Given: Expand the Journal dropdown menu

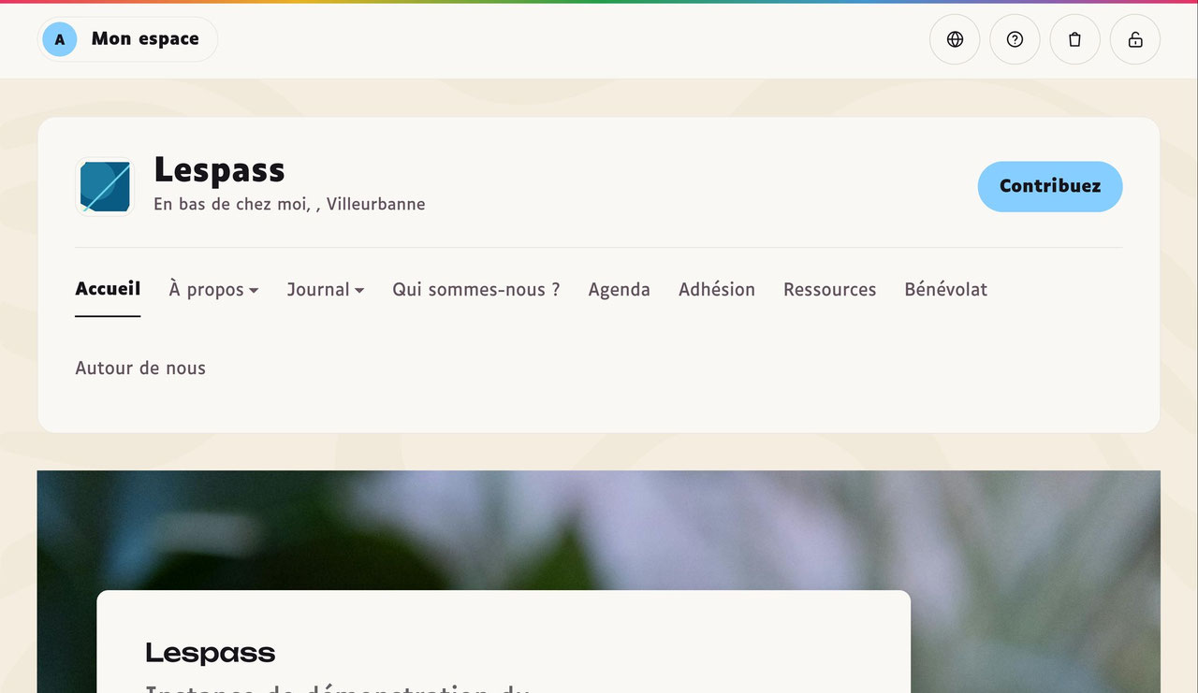Looking at the screenshot, I should coord(326,290).
